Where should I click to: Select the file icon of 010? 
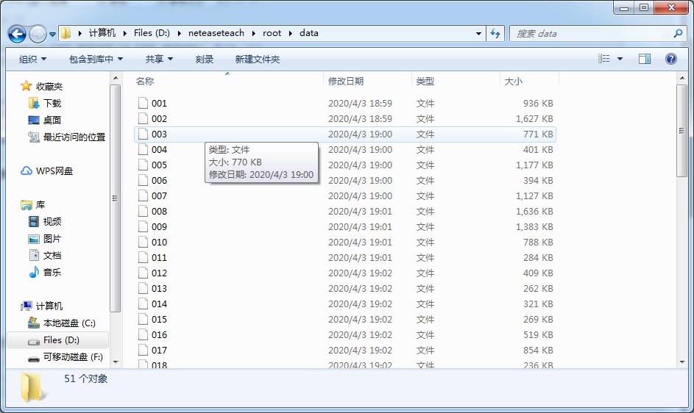pyautogui.click(x=143, y=243)
